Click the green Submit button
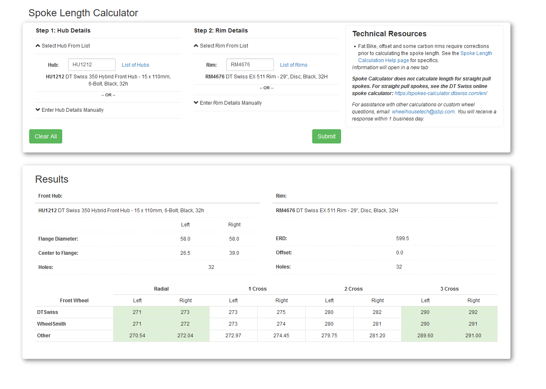546x389 pixels. coord(326,136)
